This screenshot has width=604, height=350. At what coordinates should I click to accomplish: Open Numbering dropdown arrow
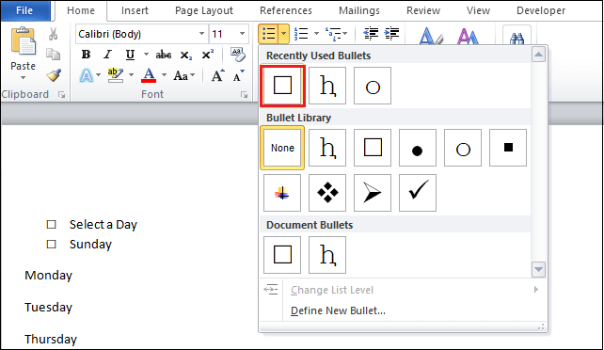click(316, 34)
